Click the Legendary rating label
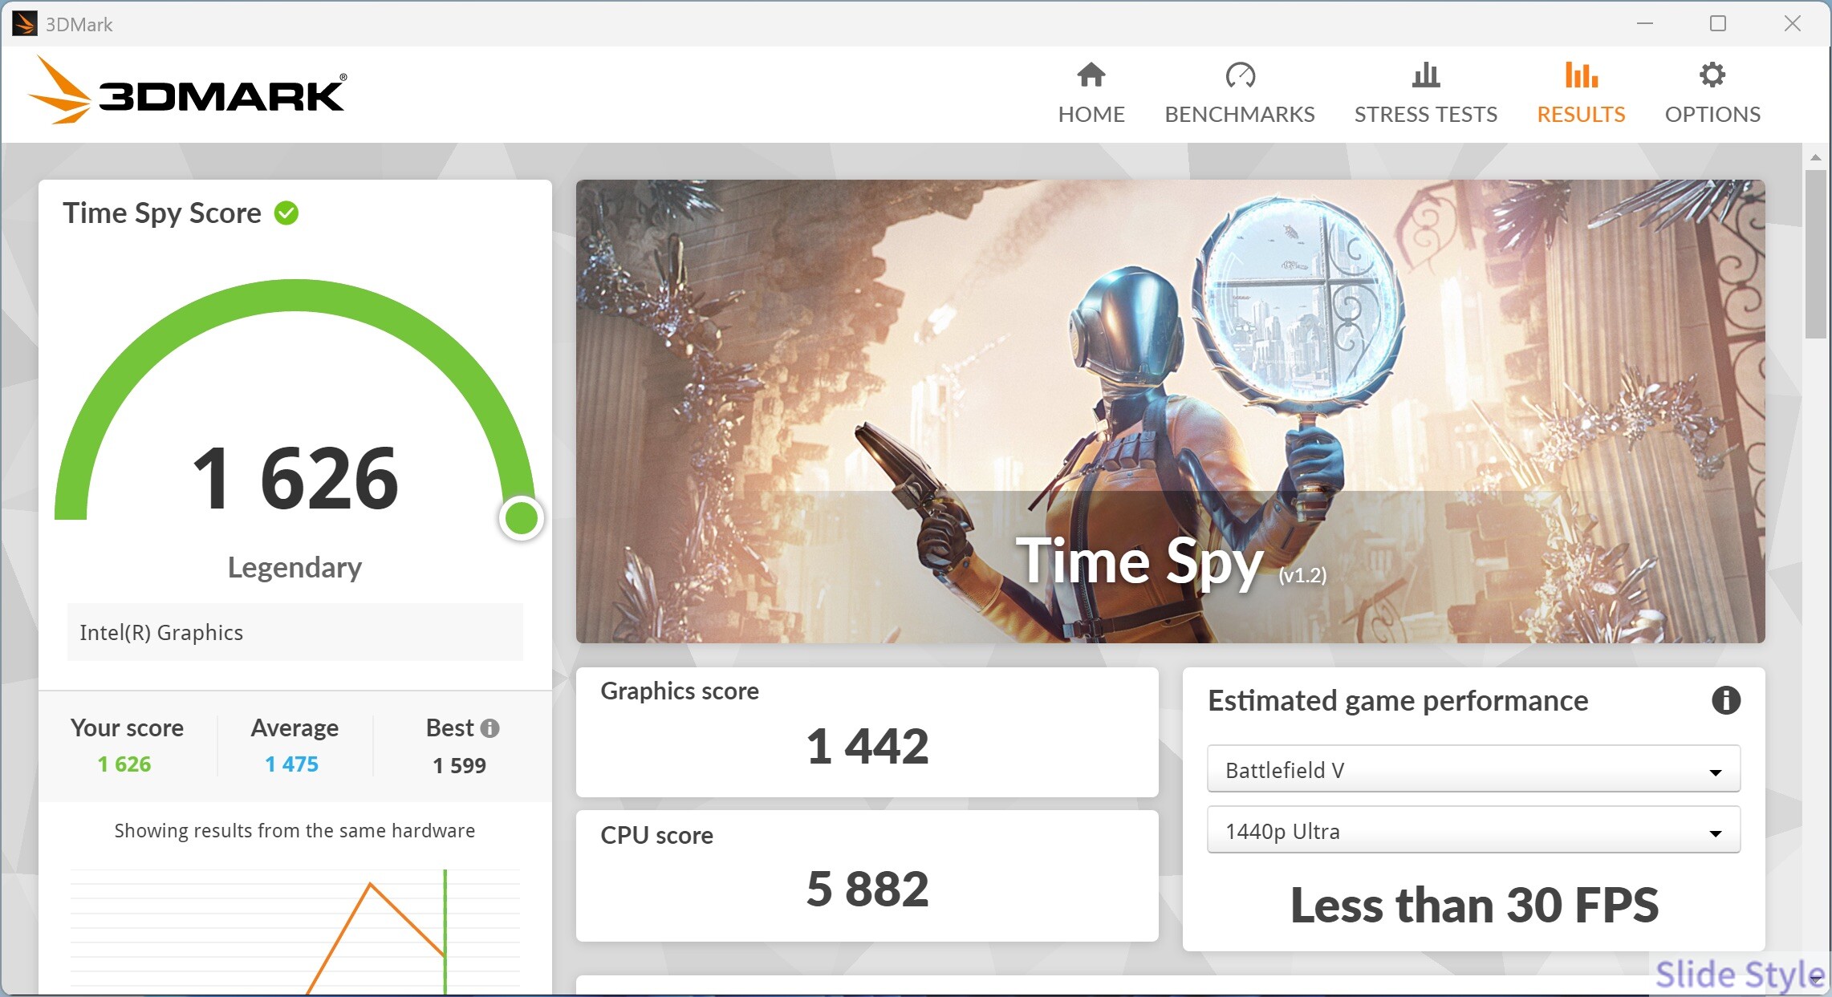Image resolution: width=1832 pixels, height=997 pixels. click(295, 568)
